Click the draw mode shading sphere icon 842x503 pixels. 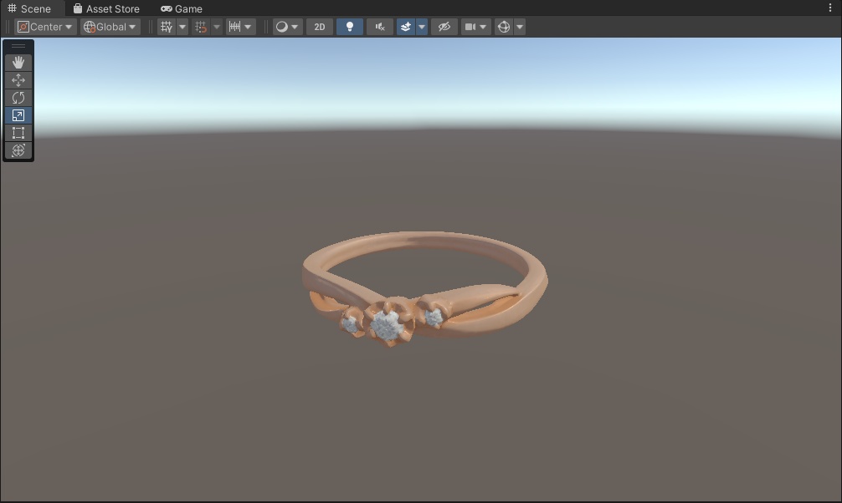[x=282, y=26]
